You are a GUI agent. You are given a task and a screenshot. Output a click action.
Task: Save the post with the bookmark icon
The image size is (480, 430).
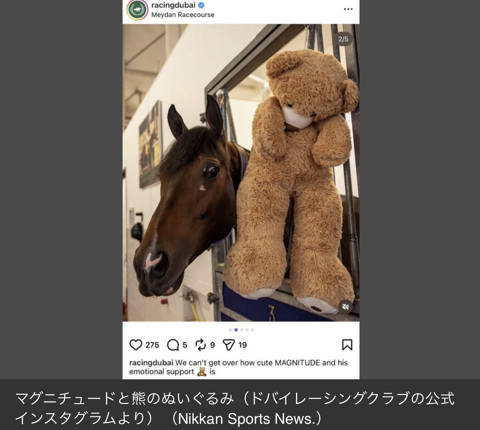click(347, 345)
